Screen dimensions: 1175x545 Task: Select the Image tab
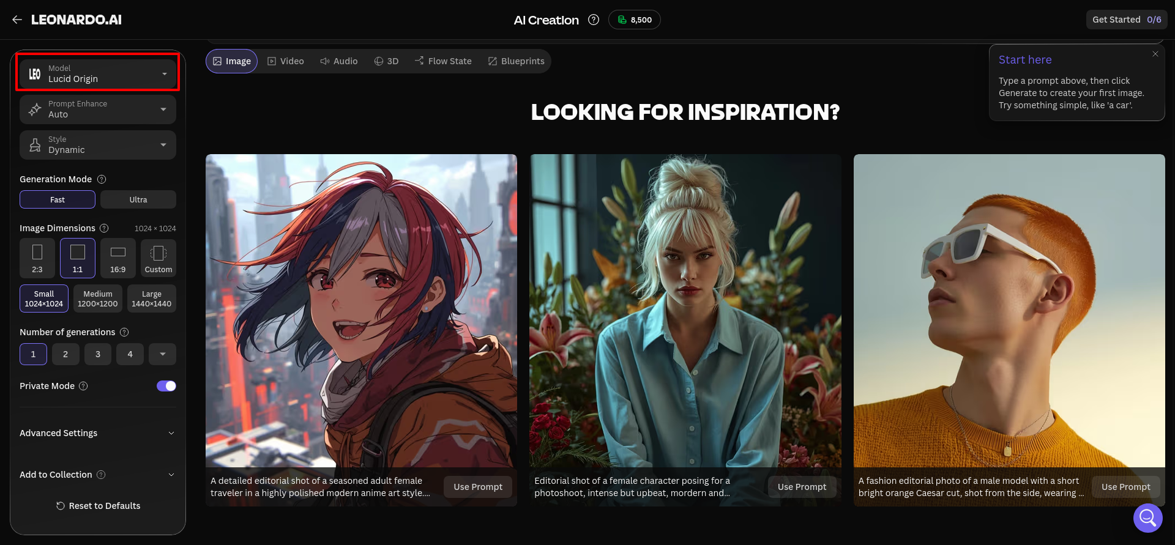[x=232, y=61]
